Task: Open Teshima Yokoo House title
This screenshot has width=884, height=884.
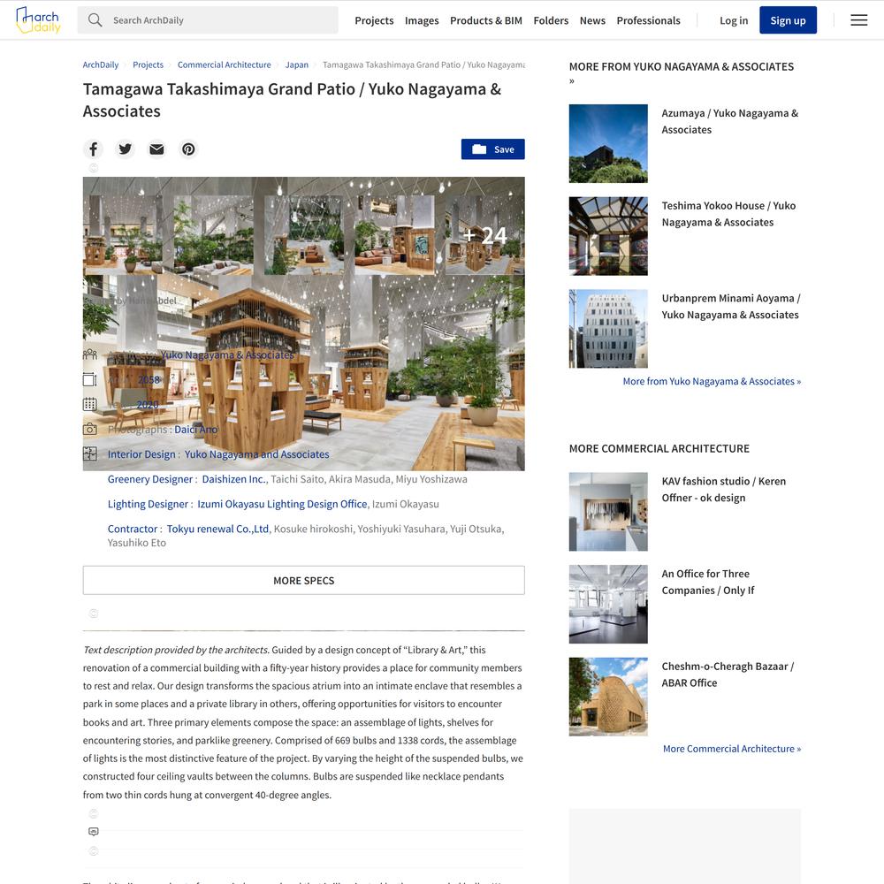Action: [x=728, y=214]
